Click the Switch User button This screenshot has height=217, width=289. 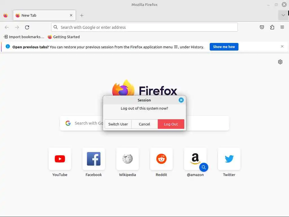click(x=118, y=124)
